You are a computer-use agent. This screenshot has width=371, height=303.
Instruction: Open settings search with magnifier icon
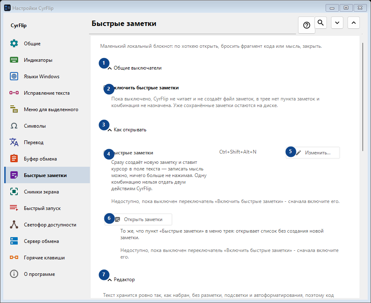click(321, 23)
